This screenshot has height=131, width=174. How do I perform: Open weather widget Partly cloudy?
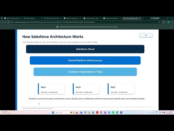click(x=6, y=112)
